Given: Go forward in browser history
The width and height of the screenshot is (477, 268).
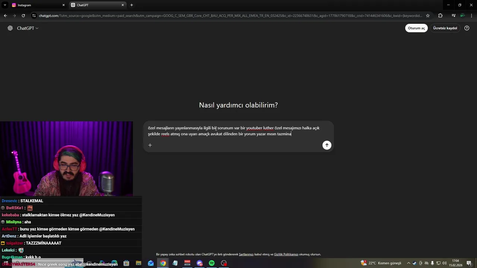Looking at the screenshot, I should pos(14,16).
